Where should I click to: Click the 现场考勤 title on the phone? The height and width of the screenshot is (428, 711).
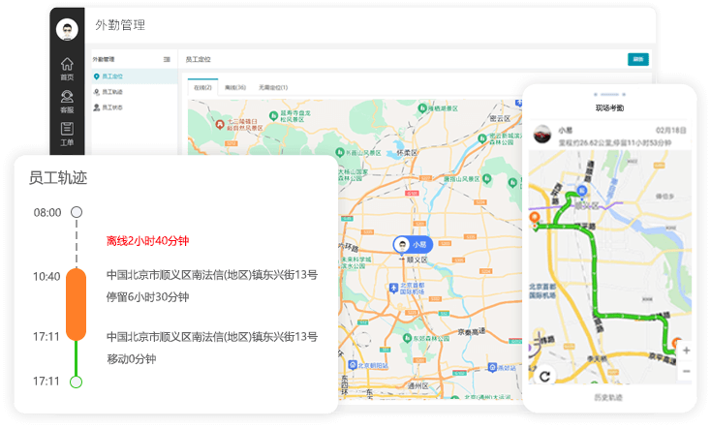click(609, 107)
